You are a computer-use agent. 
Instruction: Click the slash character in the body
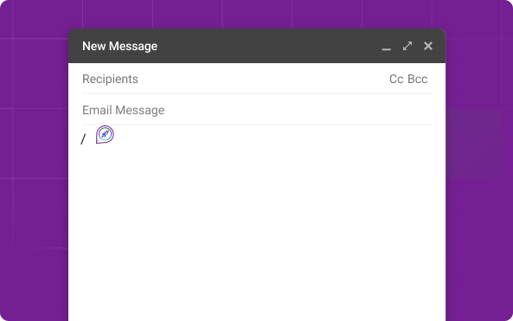83,139
